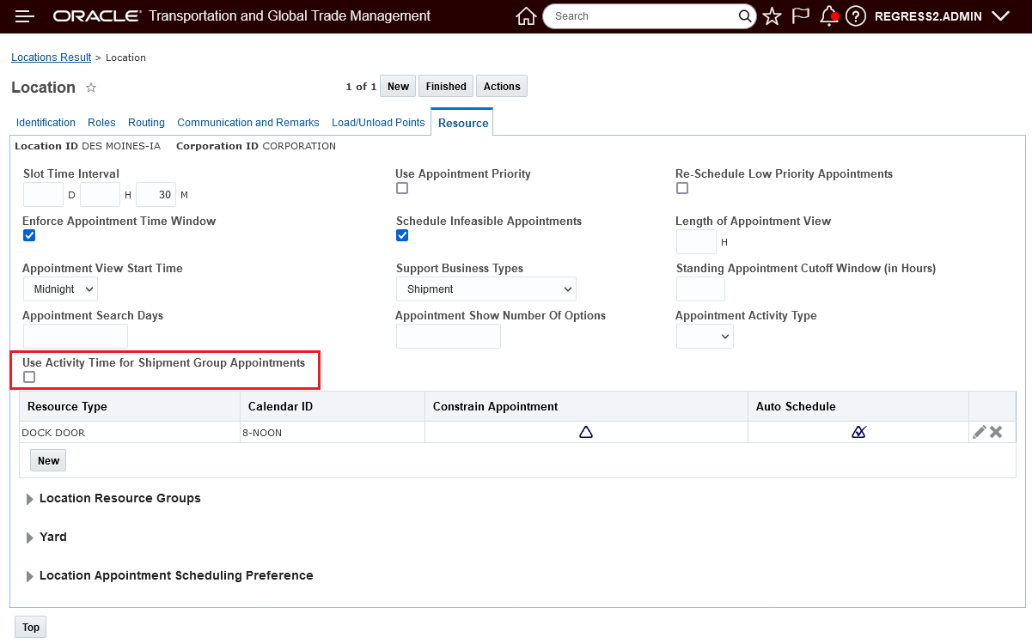Enable Use Appointment Priority checkbox

point(402,189)
